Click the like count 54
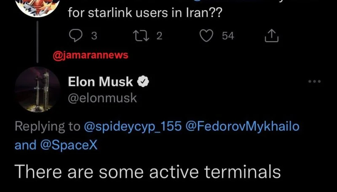This screenshot has width=337, height=192. click(228, 36)
